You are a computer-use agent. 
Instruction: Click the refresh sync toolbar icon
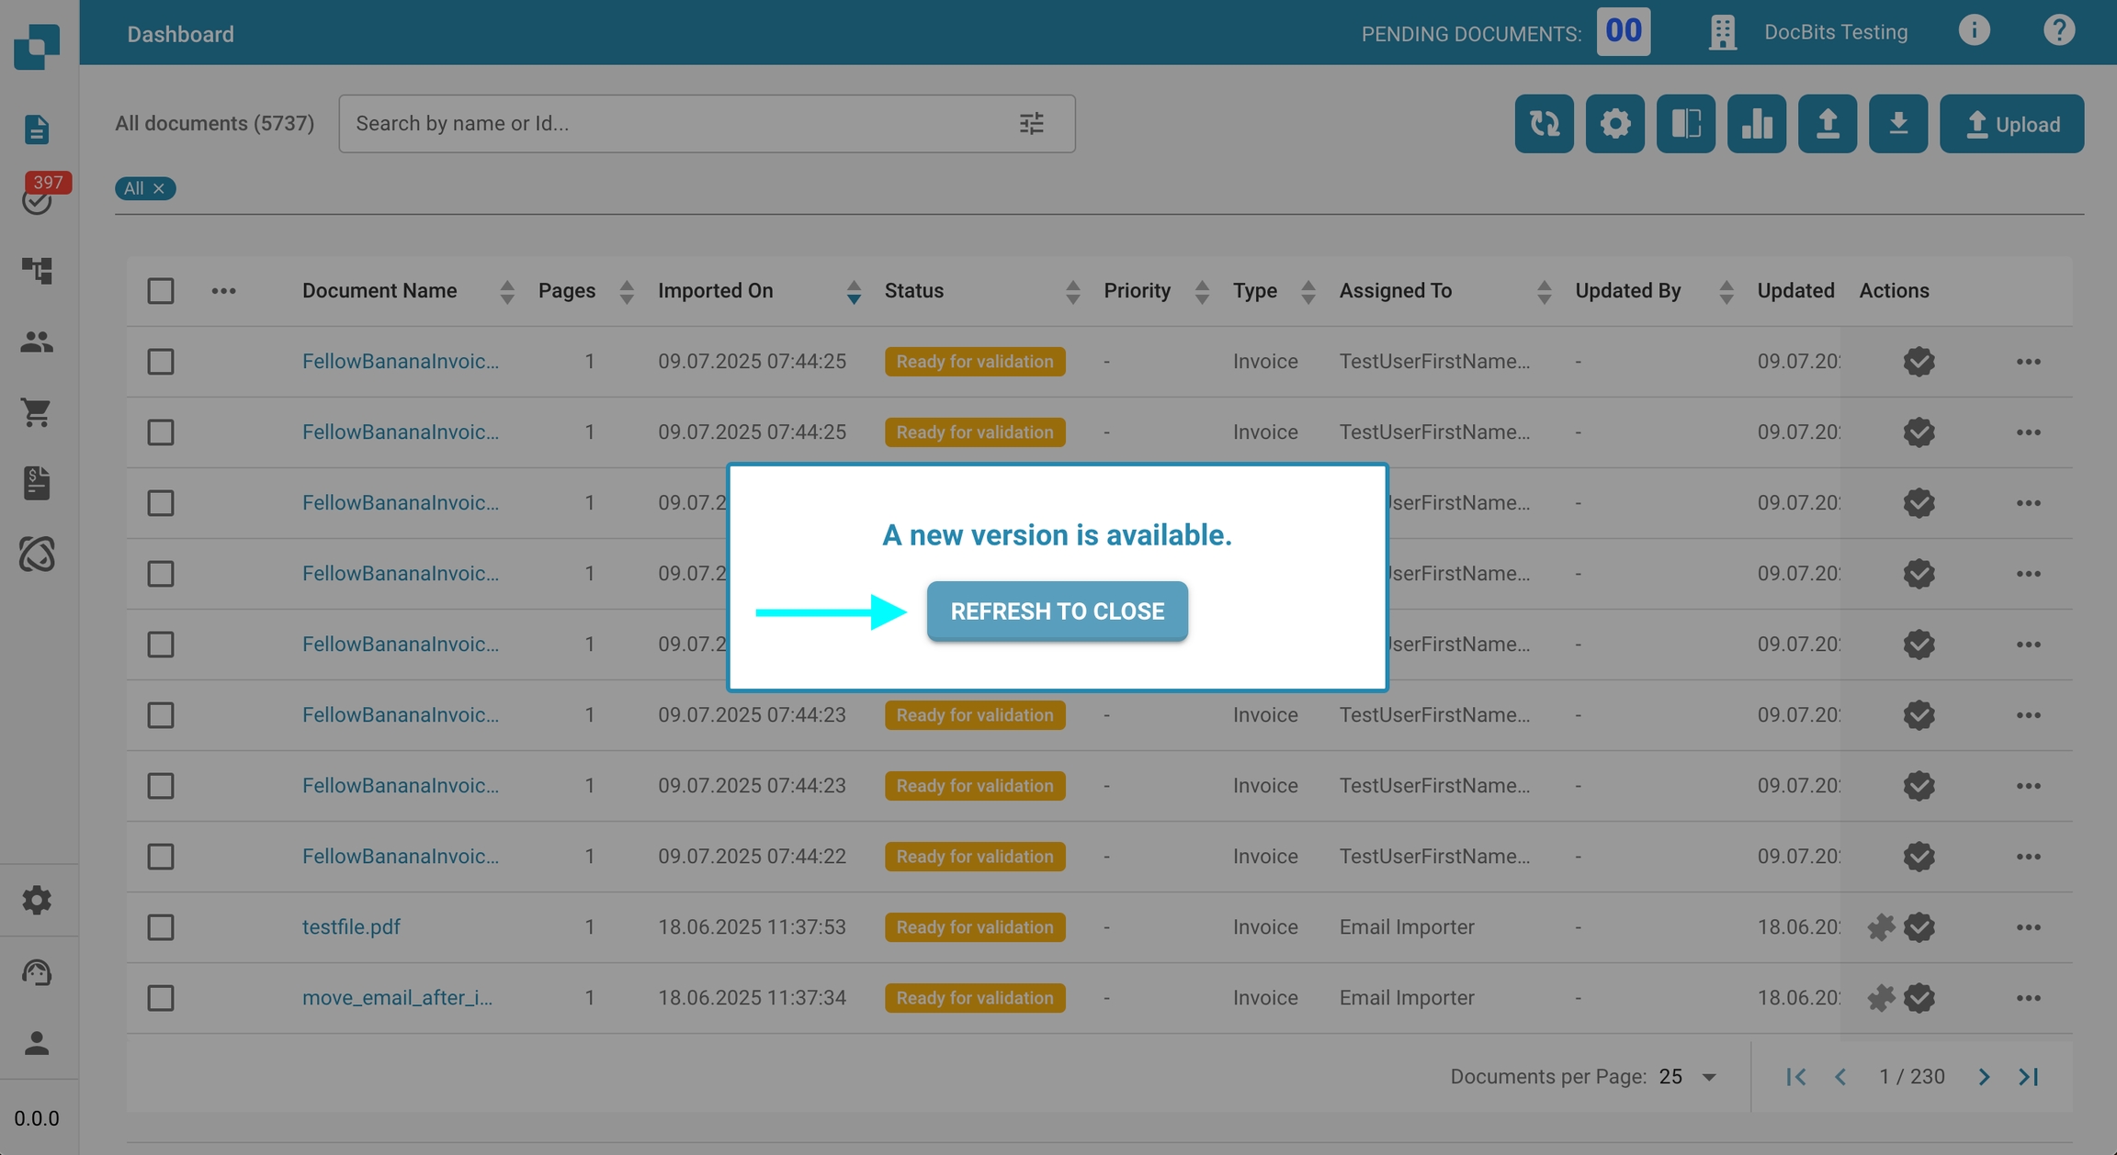(x=1544, y=123)
